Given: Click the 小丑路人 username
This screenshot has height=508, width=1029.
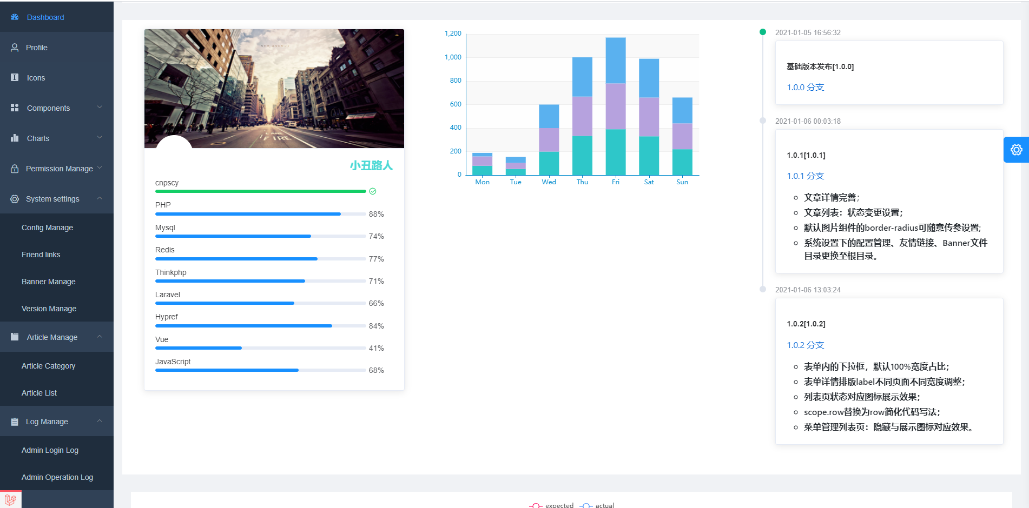Looking at the screenshot, I should click(x=371, y=165).
